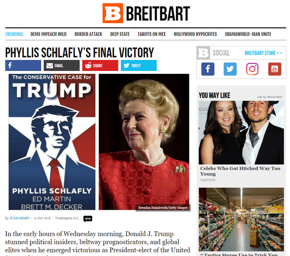
Task: Open the 504 comments bubble
Action: (x=87, y=219)
